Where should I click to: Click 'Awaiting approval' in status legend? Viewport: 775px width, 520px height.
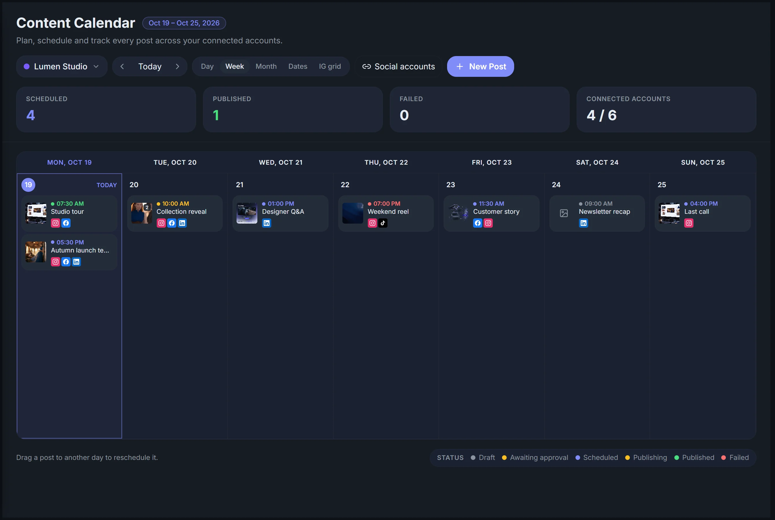539,458
